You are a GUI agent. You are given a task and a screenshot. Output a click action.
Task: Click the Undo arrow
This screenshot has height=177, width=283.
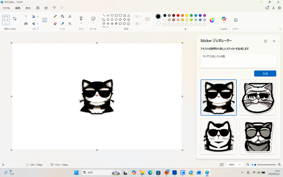coord(54,8)
